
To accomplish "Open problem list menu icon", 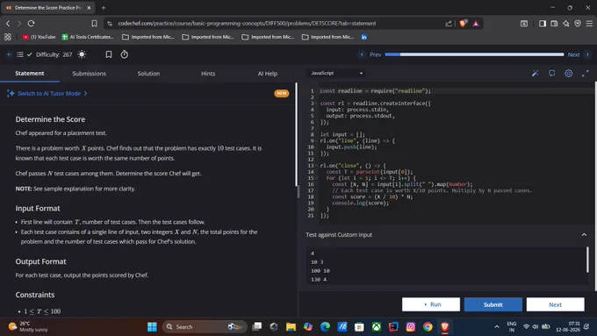I will [x=20, y=54].
